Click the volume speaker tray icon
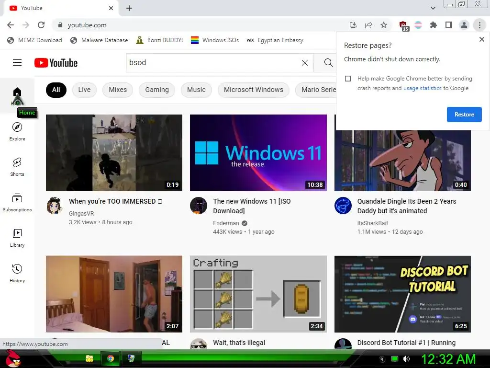The image size is (490, 368). (406, 359)
